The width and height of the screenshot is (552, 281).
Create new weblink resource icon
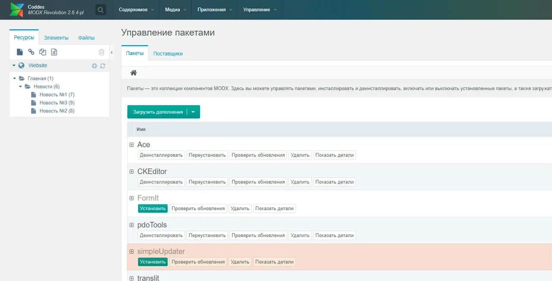pos(31,52)
